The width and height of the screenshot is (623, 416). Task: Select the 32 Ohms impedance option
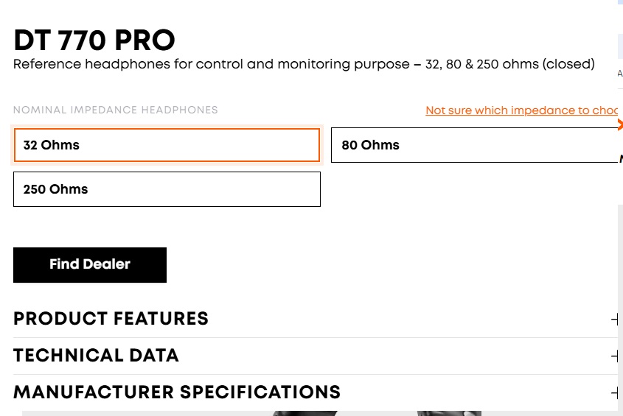click(x=167, y=145)
